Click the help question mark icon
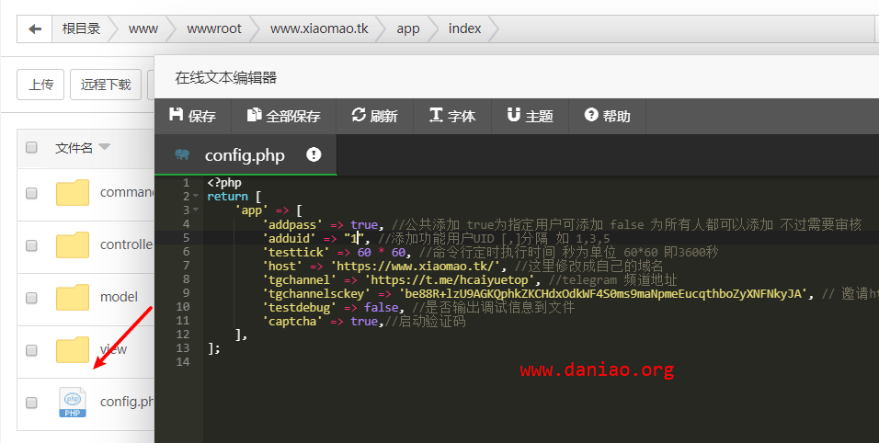The width and height of the screenshot is (879, 443). coord(591,115)
